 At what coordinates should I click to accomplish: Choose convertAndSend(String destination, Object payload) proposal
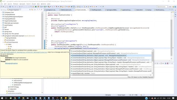[x=111, y=56]
